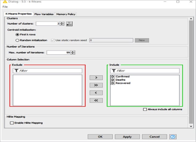Click the vertical scrollbar thumb
The height and width of the screenshot is (142, 196).
point(191,72)
